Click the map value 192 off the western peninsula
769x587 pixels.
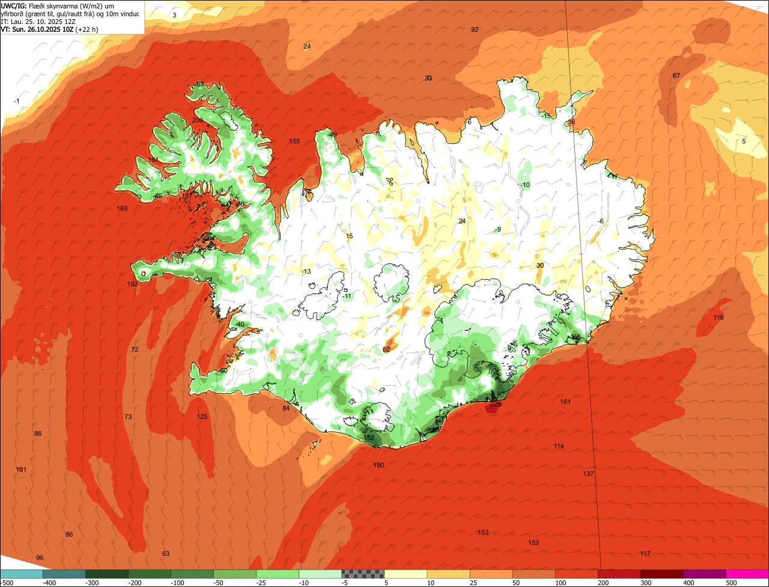(x=132, y=284)
